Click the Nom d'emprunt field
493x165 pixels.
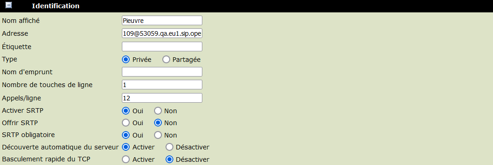pos(162,71)
